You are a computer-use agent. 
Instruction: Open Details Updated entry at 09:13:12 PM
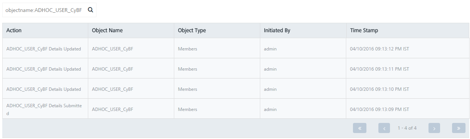pyautogui.click(x=44, y=49)
